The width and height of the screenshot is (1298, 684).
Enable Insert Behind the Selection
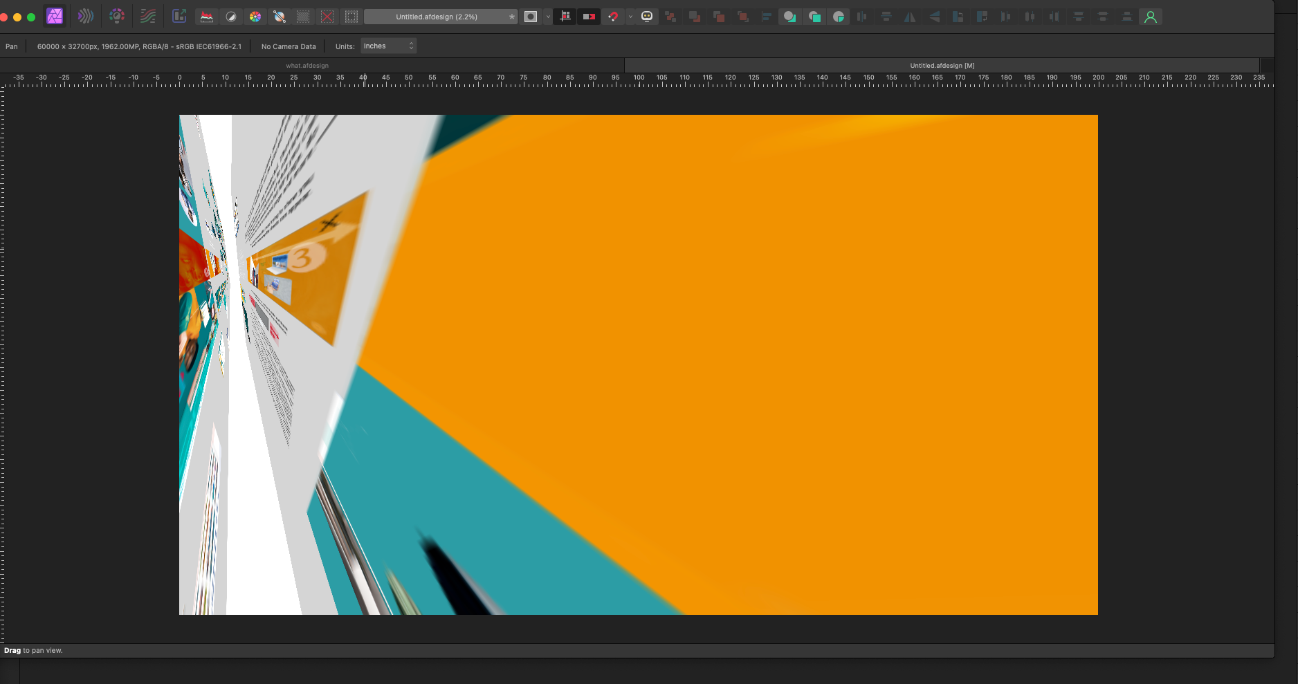790,17
